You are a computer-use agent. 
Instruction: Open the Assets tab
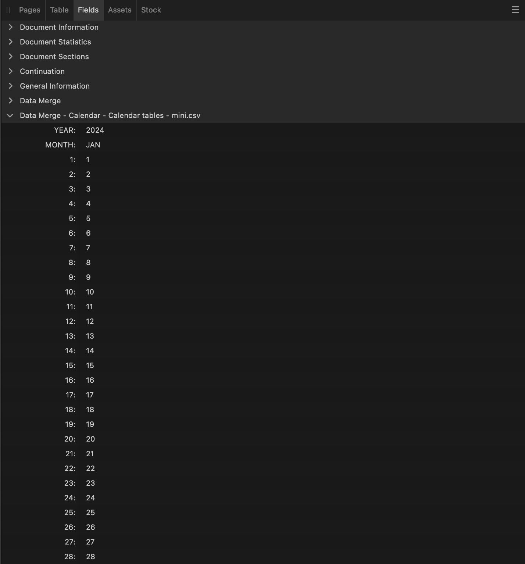(120, 10)
